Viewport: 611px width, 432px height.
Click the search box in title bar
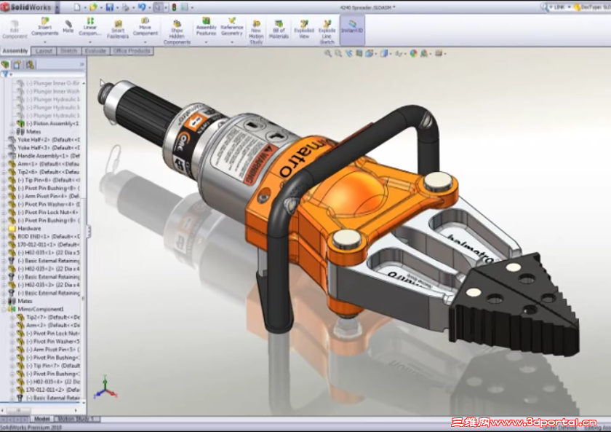pos(557,7)
